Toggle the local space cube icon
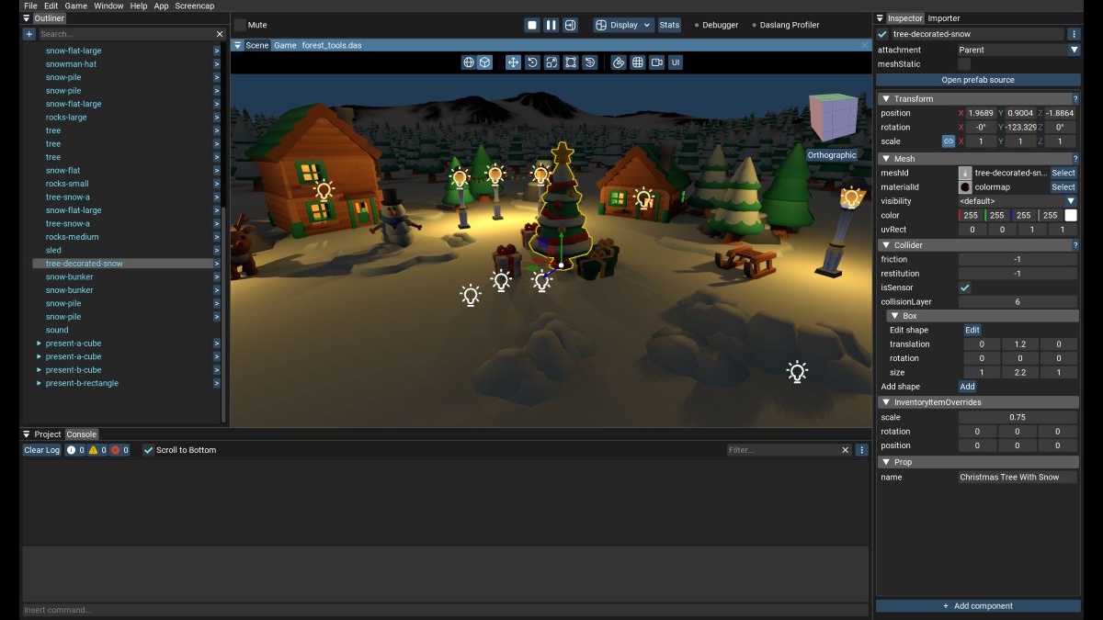The height and width of the screenshot is (620, 1103). [484, 62]
